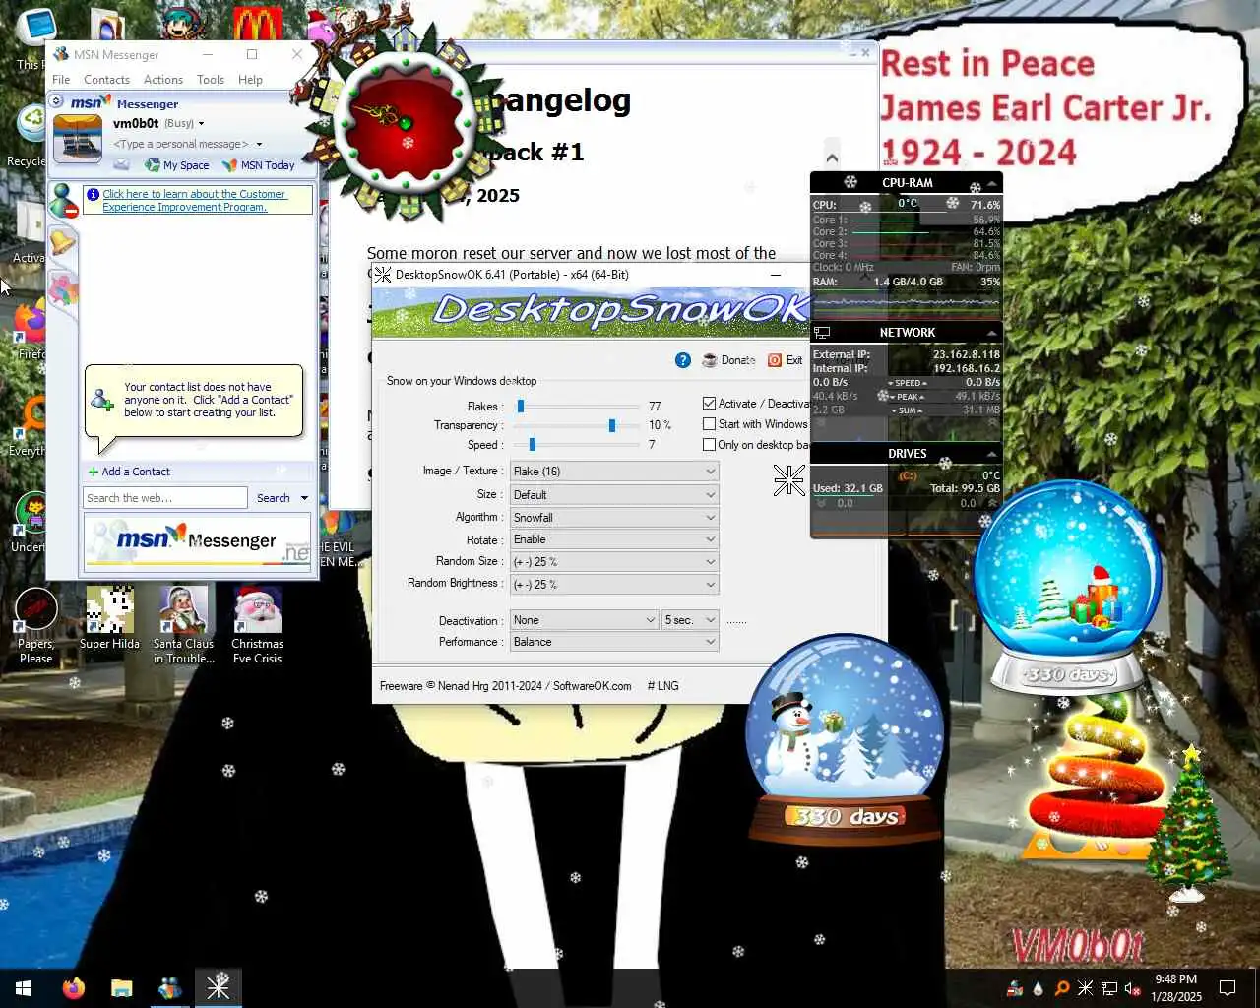1260x1008 pixels.
Task: Open Customer Experience Improvement Program link
Action: [x=194, y=201]
